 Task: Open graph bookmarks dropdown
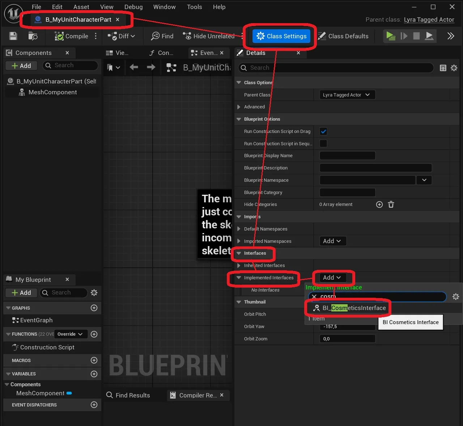(114, 67)
